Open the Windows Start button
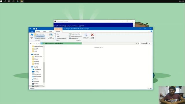The image size is (185, 104). pos(1,1)
